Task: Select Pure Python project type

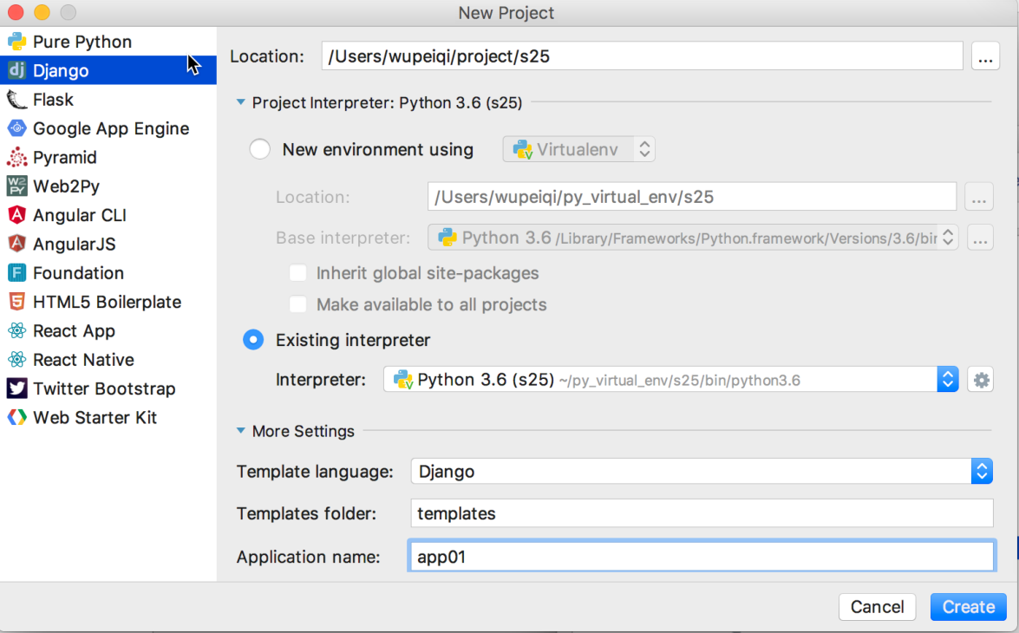Action: 82,42
